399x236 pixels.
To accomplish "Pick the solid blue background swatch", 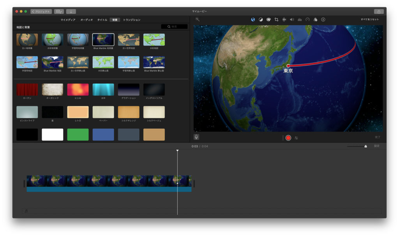I will [x=103, y=135].
